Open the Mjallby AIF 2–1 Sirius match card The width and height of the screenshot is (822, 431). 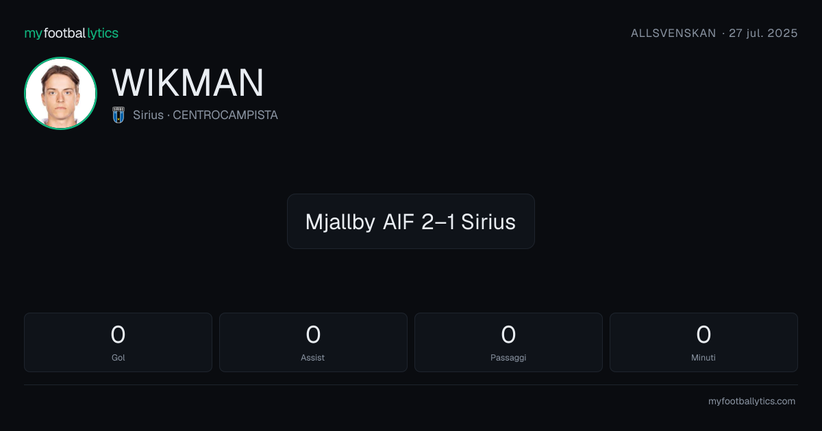point(410,221)
